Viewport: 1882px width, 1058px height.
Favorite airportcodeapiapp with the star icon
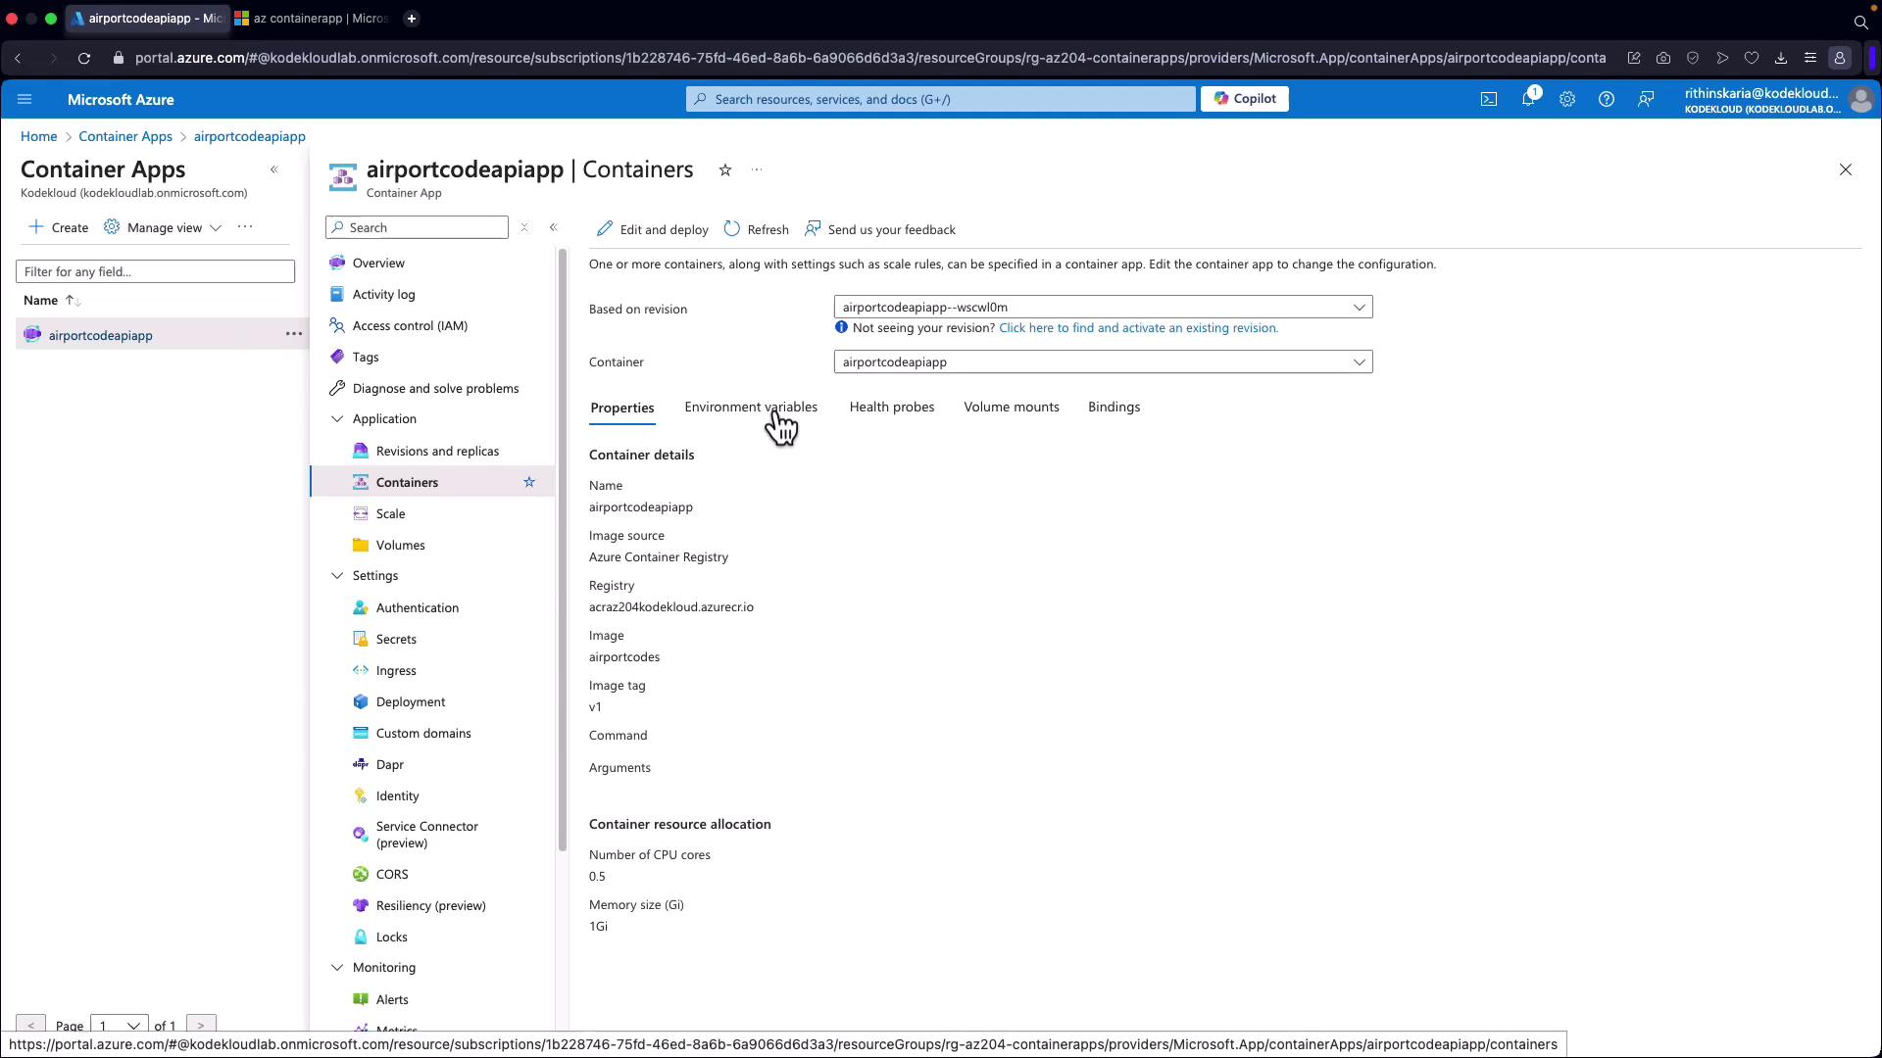725,170
